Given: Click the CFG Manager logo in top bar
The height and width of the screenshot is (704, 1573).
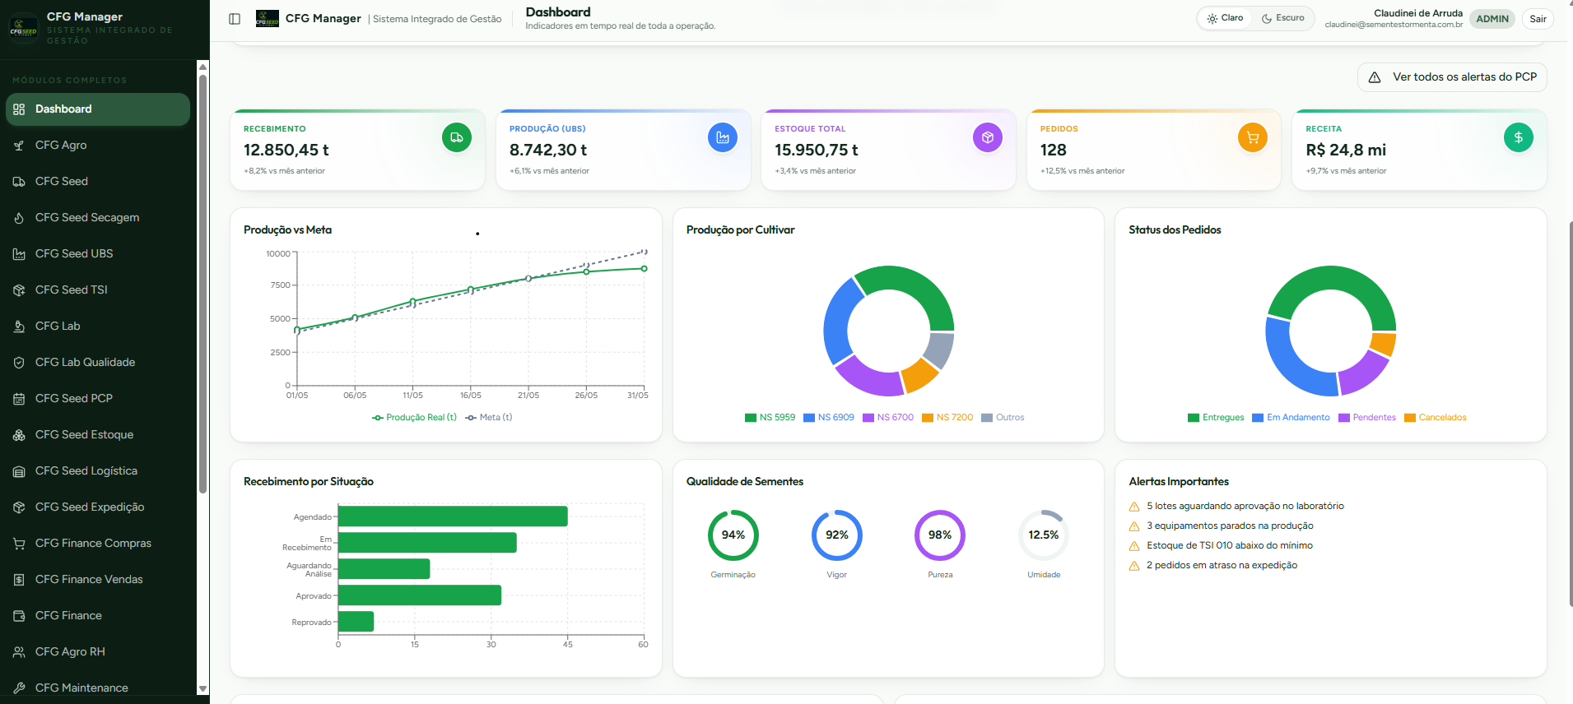Looking at the screenshot, I should [268, 18].
